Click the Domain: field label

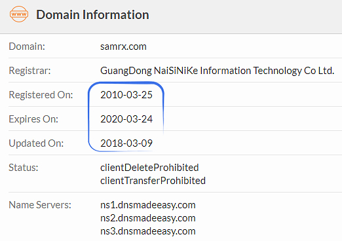tap(27, 46)
